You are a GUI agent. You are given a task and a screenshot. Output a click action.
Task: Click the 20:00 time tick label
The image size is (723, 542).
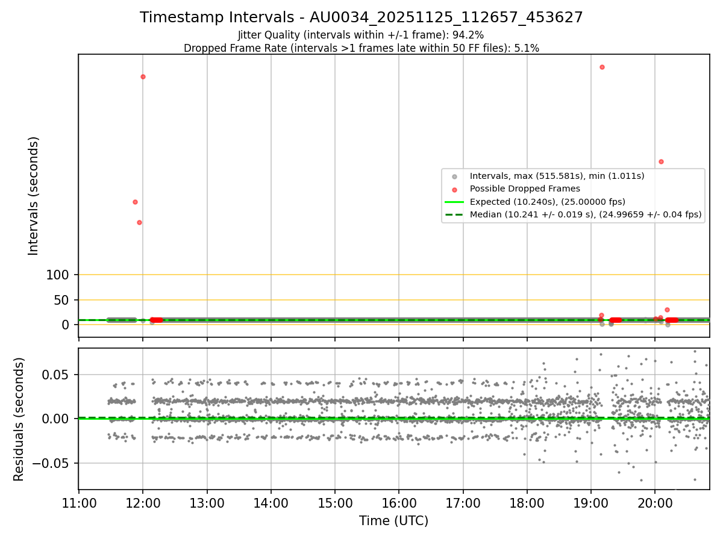click(x=655, y=502)
